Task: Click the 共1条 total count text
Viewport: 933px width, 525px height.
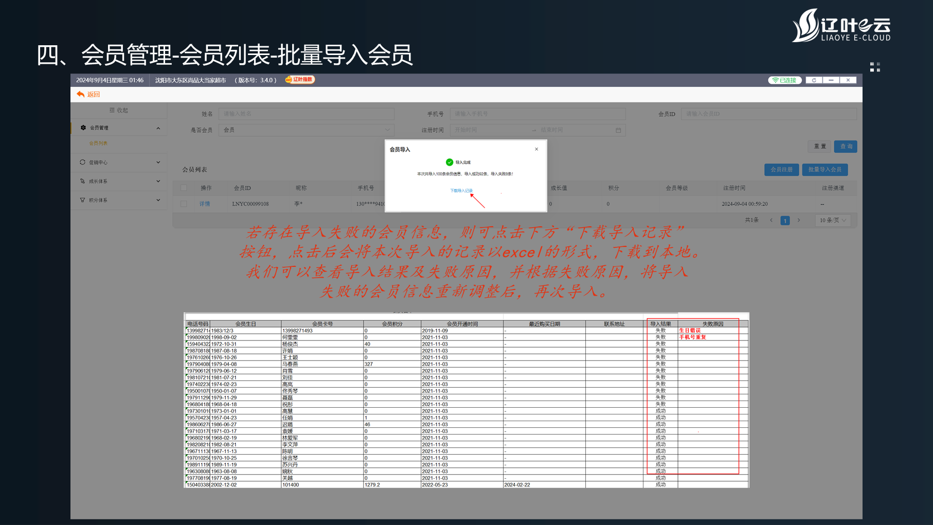Action: click(x=751, y=220)
